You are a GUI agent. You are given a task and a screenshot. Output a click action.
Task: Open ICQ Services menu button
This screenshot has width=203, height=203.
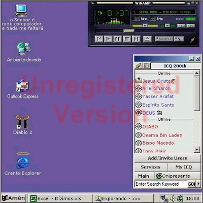(151, 167)
